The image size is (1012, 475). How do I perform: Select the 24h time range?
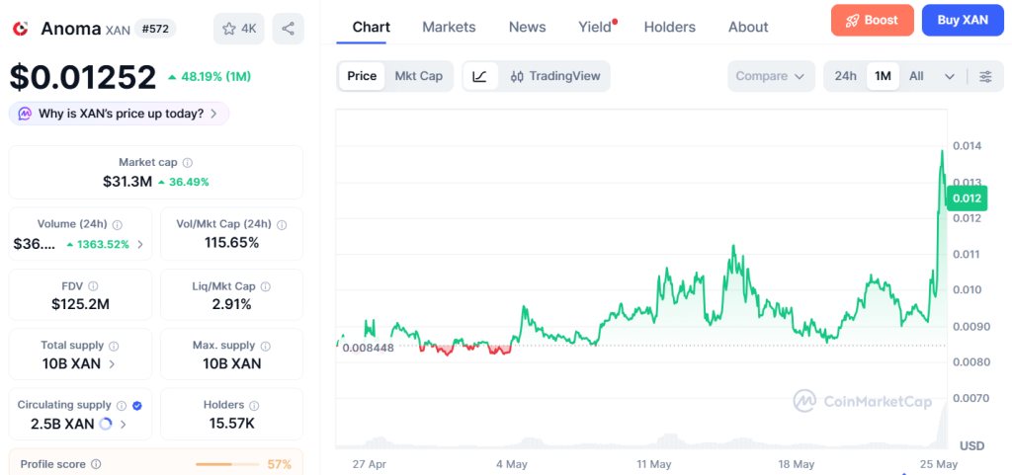[846, 76]
